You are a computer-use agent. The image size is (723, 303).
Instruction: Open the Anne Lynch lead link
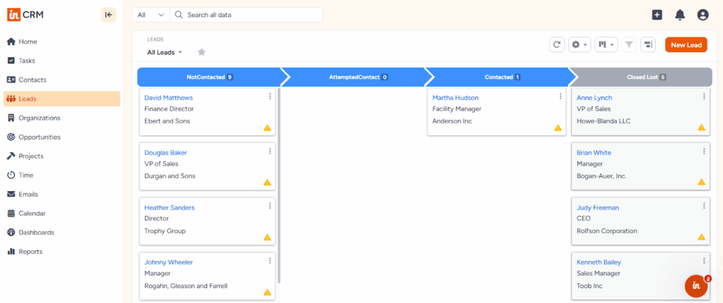click(x=594, y=98)
